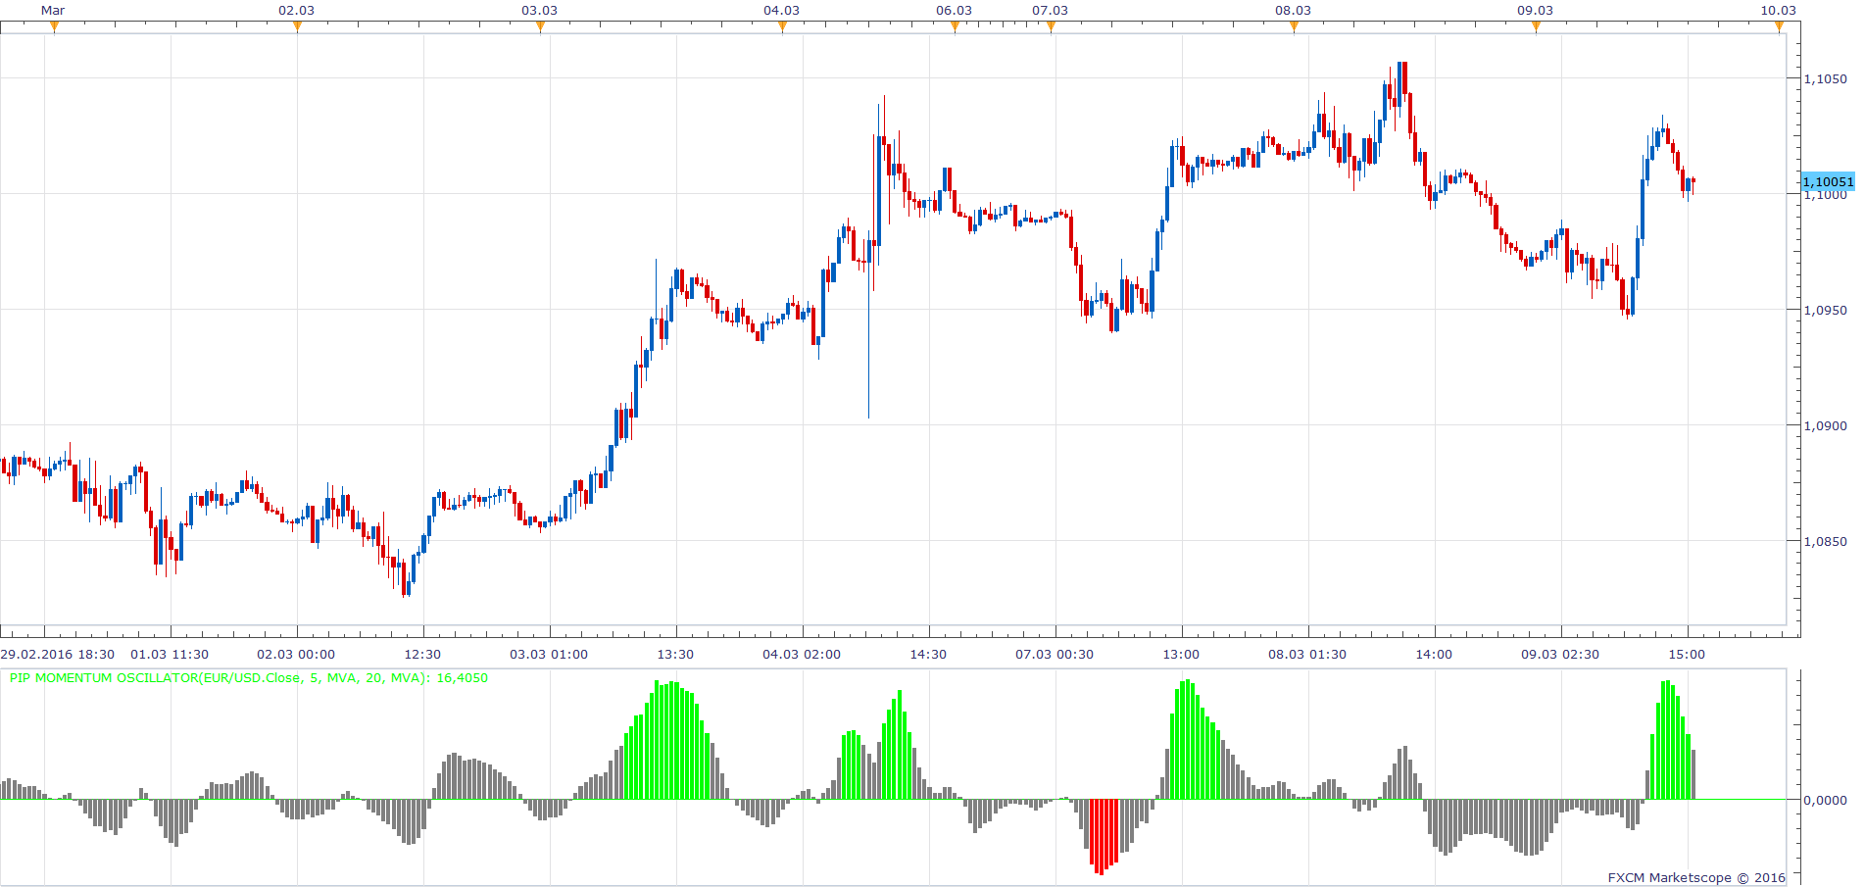Viewport: 1865px width, 887px height.
Task: Click the 1,0850 price axis label
Action: coord(1825,541)
